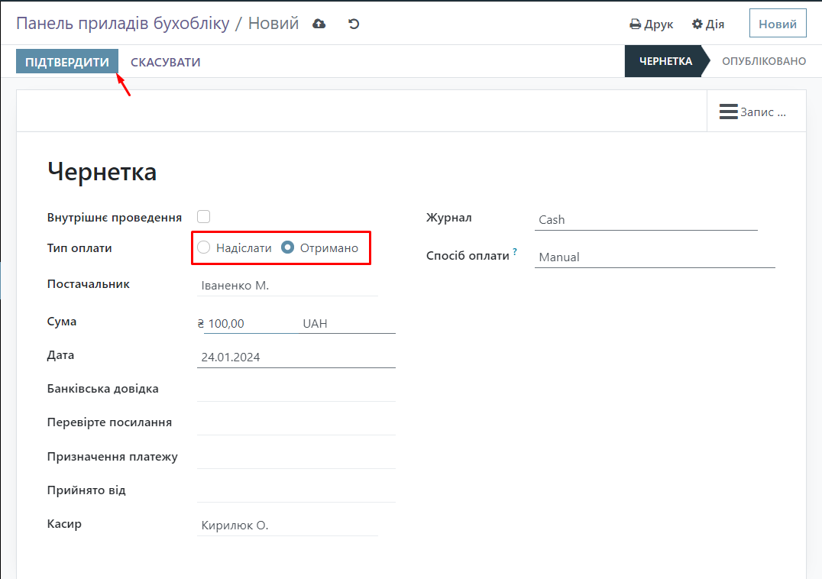Open the Спосіб оплати dropdown showing Manual
Screen dimensions: 822x579
click(x=654, y=257)
